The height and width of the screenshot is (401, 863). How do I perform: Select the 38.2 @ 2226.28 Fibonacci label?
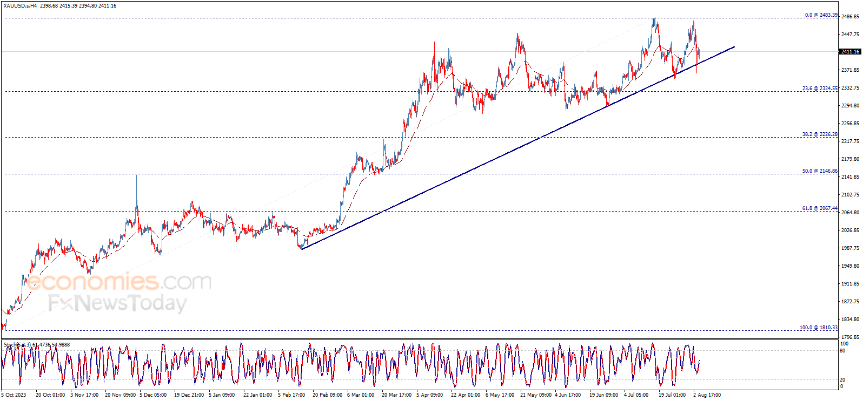click(x=820, y=134)
